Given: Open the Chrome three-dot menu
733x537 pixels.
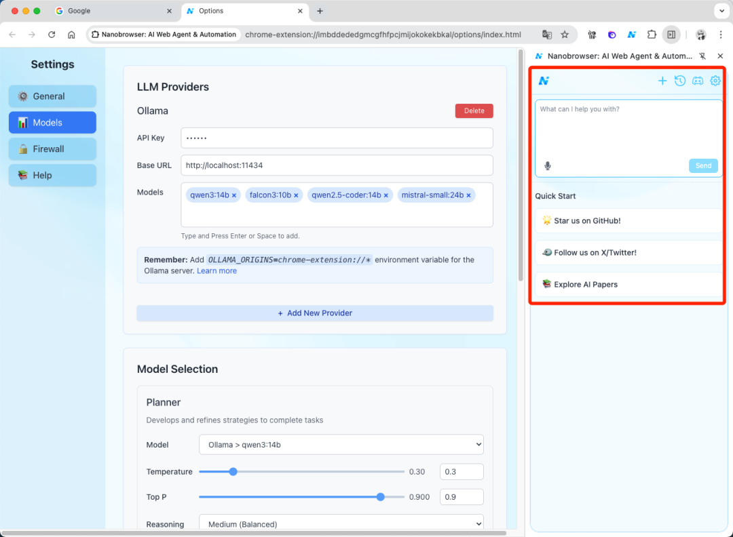Looking at the screenshot, I should click(x=720, y=35).
